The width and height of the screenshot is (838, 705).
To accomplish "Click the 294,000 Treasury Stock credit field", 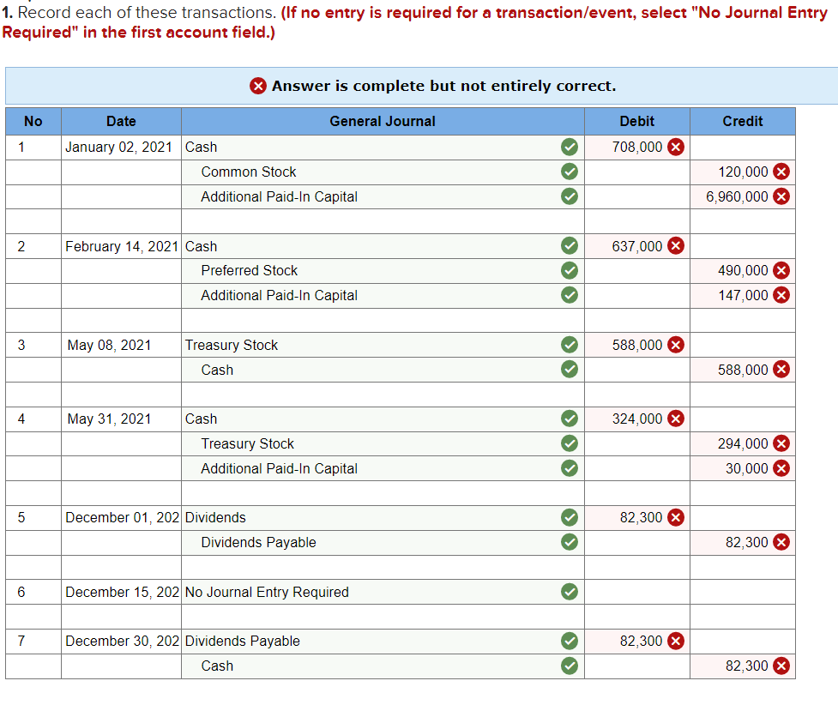I will [742, 443].
